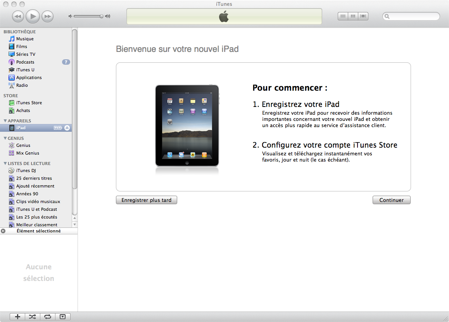Switch to list view

click(343, 16)
